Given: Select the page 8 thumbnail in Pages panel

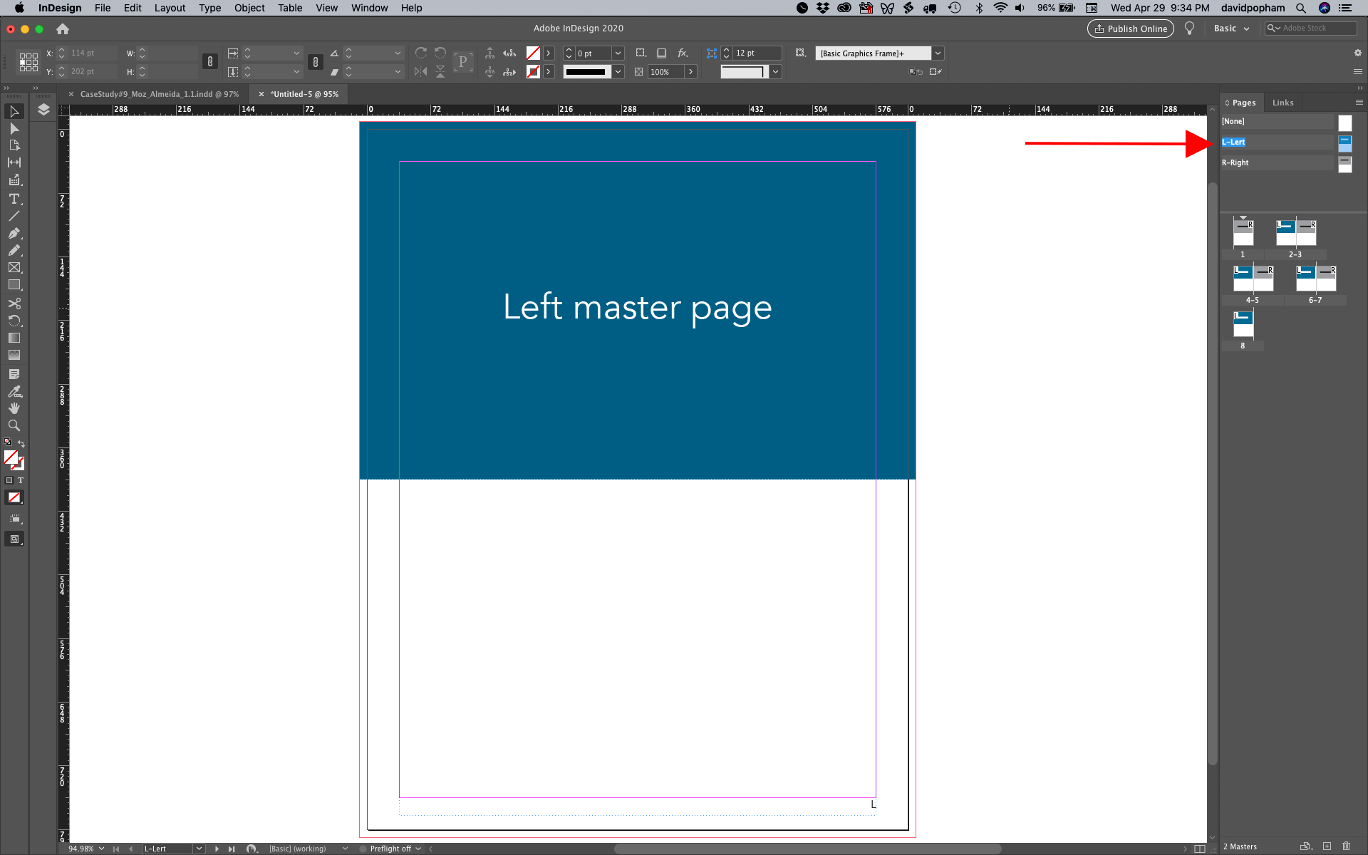Looking at the screenshot, I should [x=1243, y=324].
